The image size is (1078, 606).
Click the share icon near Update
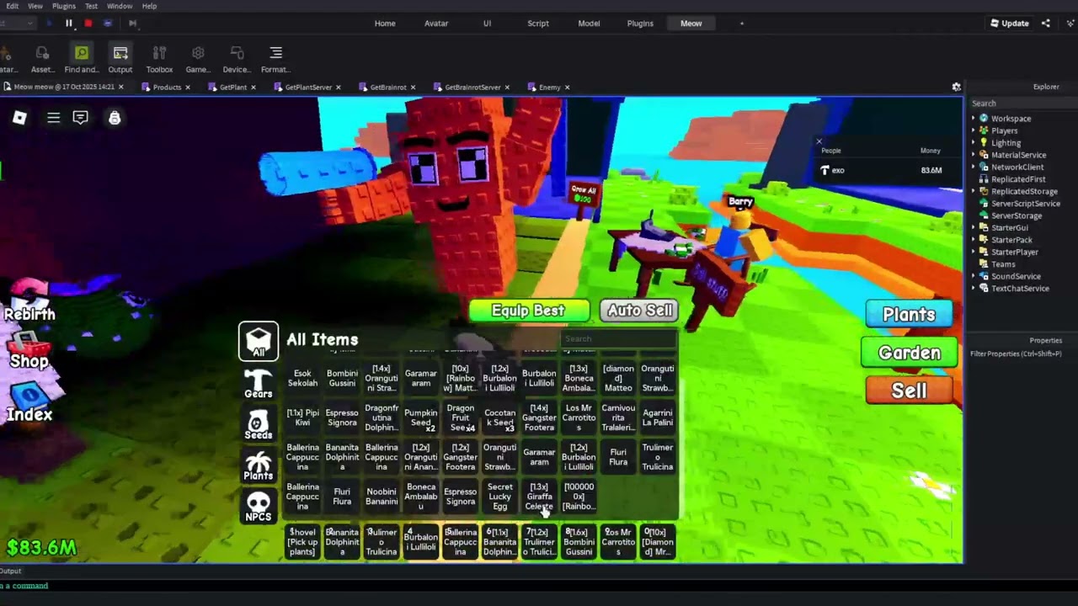(x=1046, y=24)
